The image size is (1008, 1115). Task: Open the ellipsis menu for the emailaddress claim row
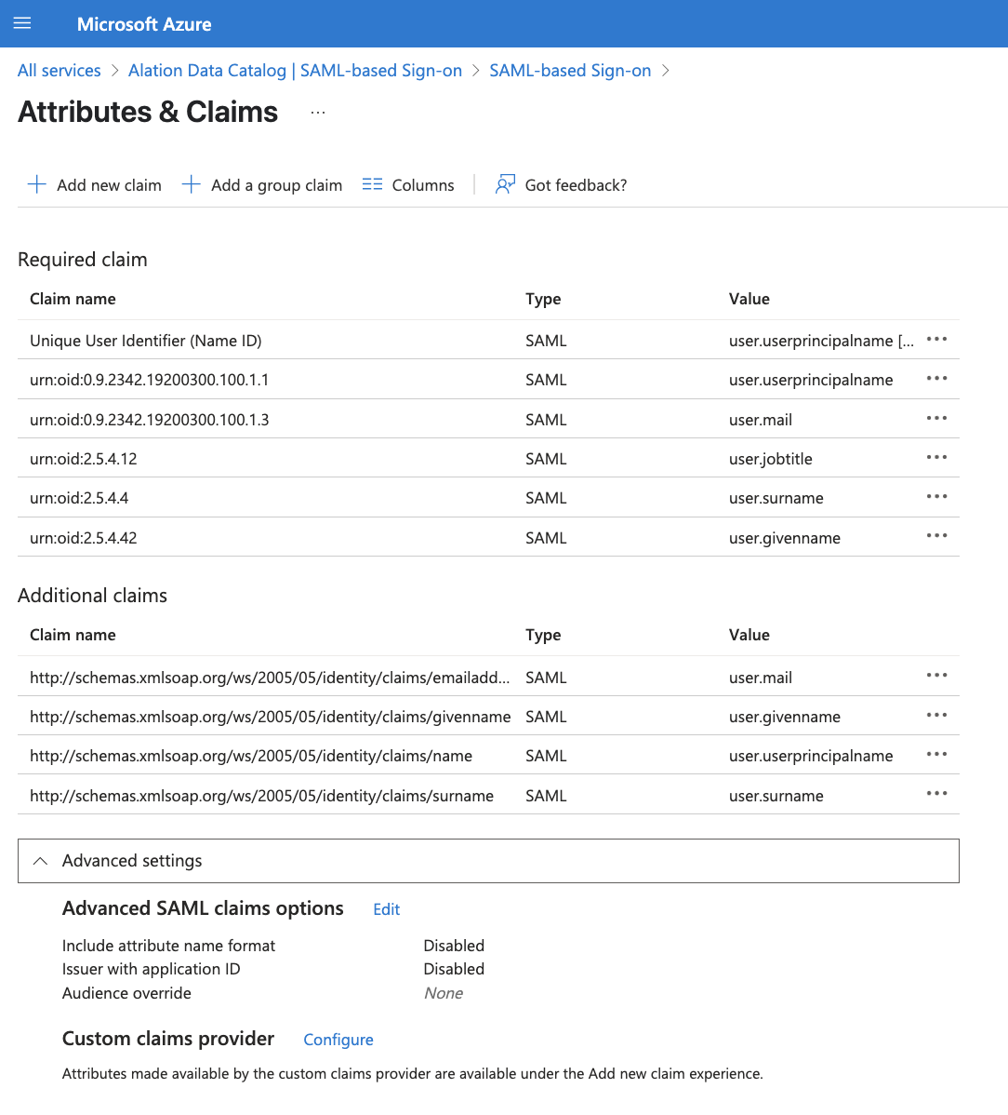[x=937, y=675]
